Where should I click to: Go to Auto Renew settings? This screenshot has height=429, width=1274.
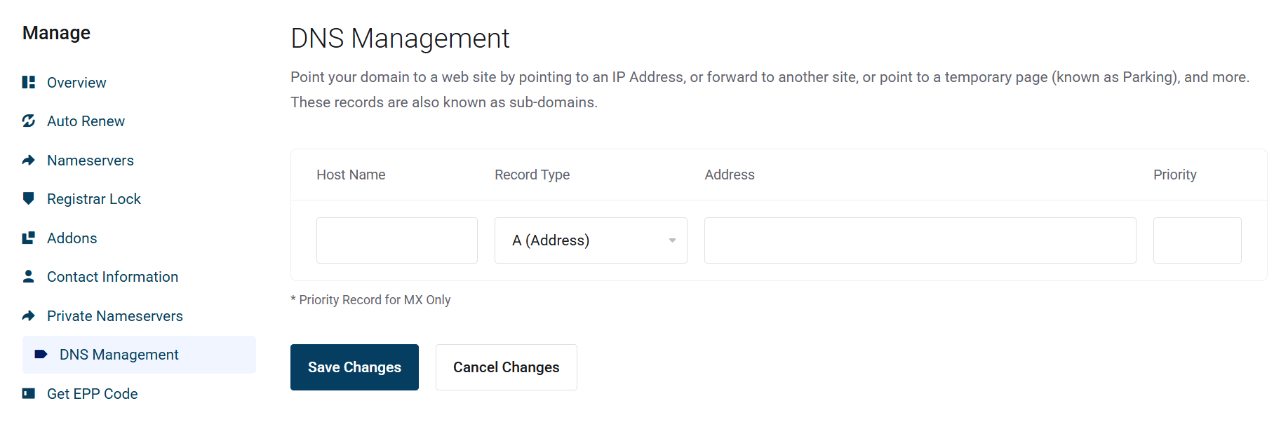click(86, 121)
